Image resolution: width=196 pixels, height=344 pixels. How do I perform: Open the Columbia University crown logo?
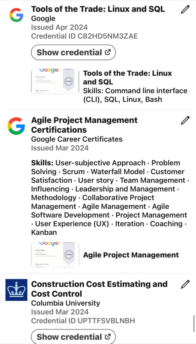click(16, 290)
